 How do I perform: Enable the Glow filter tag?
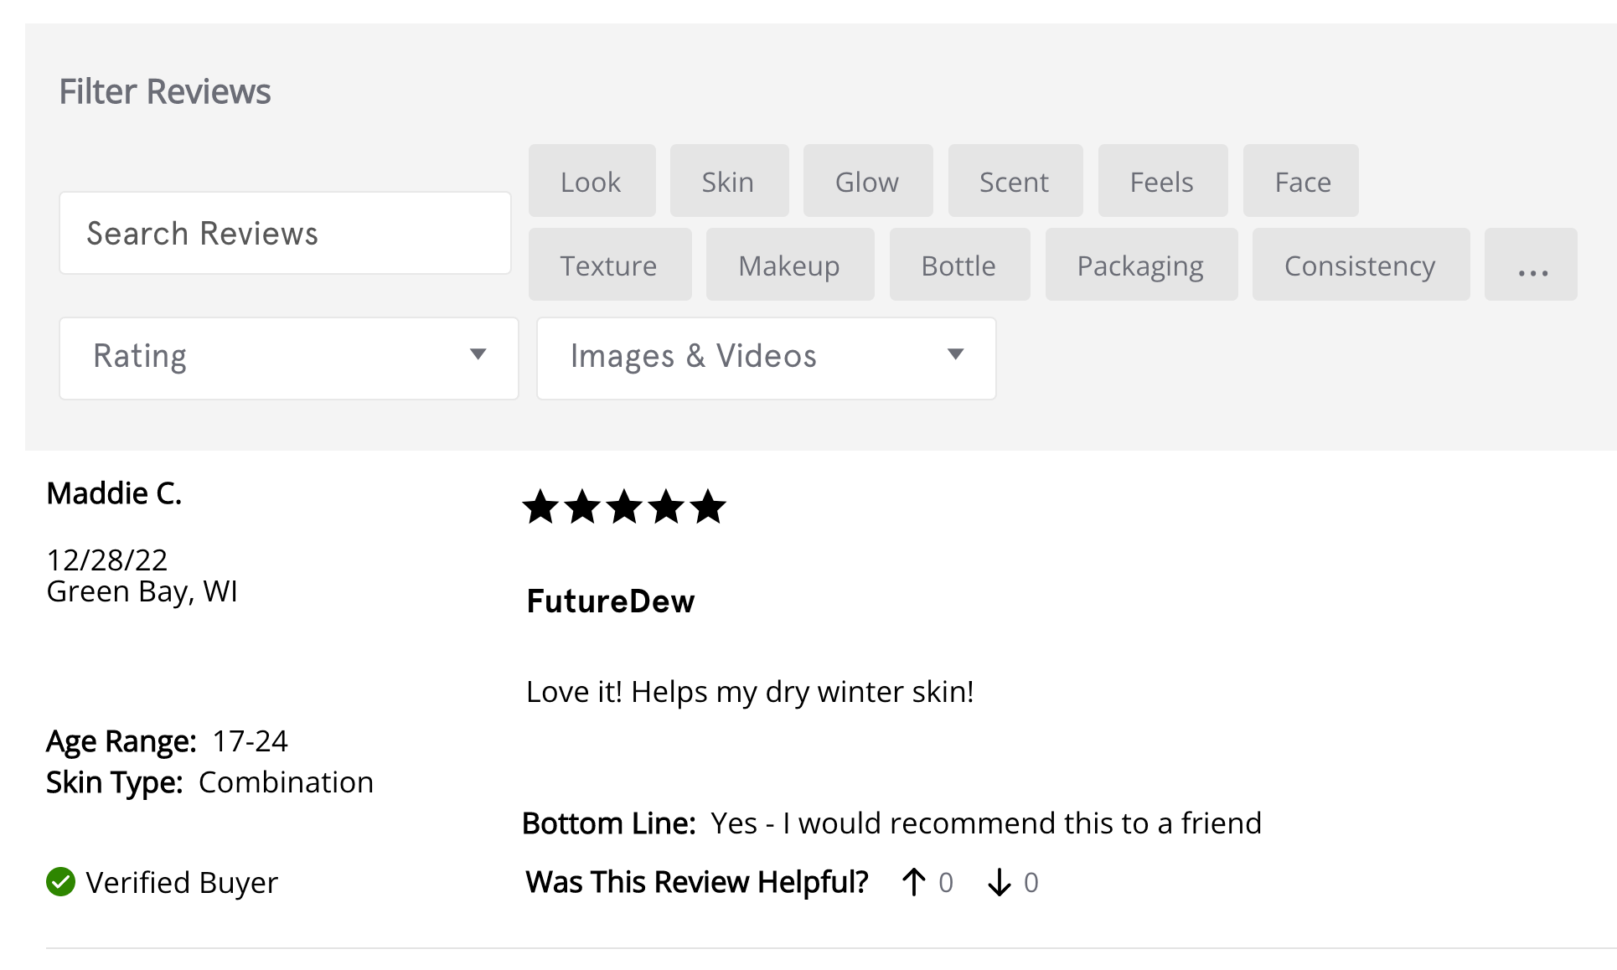pos(867,181)
